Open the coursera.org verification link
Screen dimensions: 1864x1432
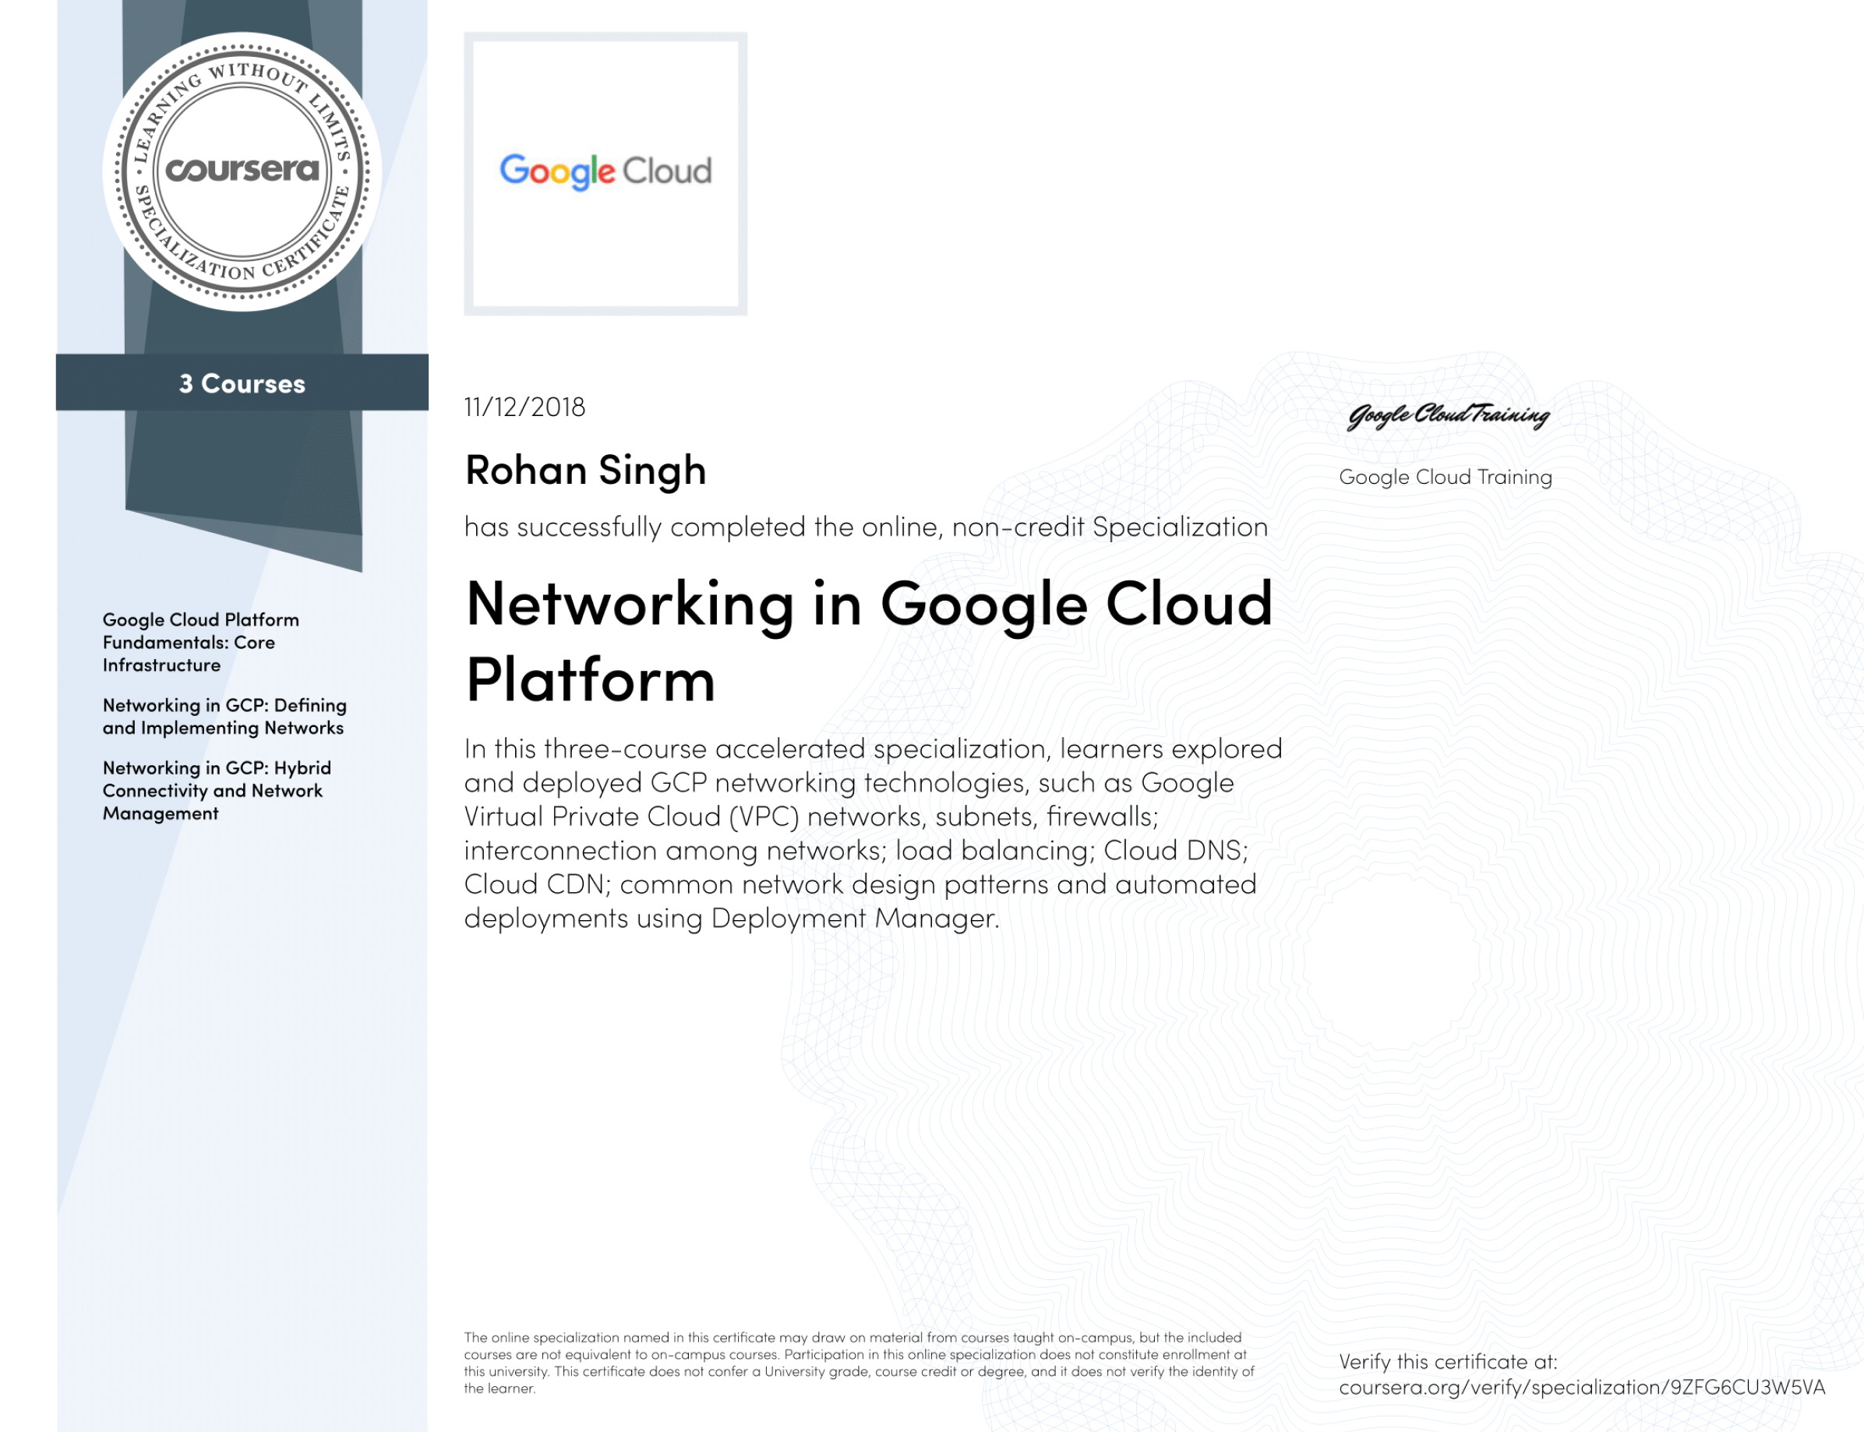[x=1582, y=1387]
